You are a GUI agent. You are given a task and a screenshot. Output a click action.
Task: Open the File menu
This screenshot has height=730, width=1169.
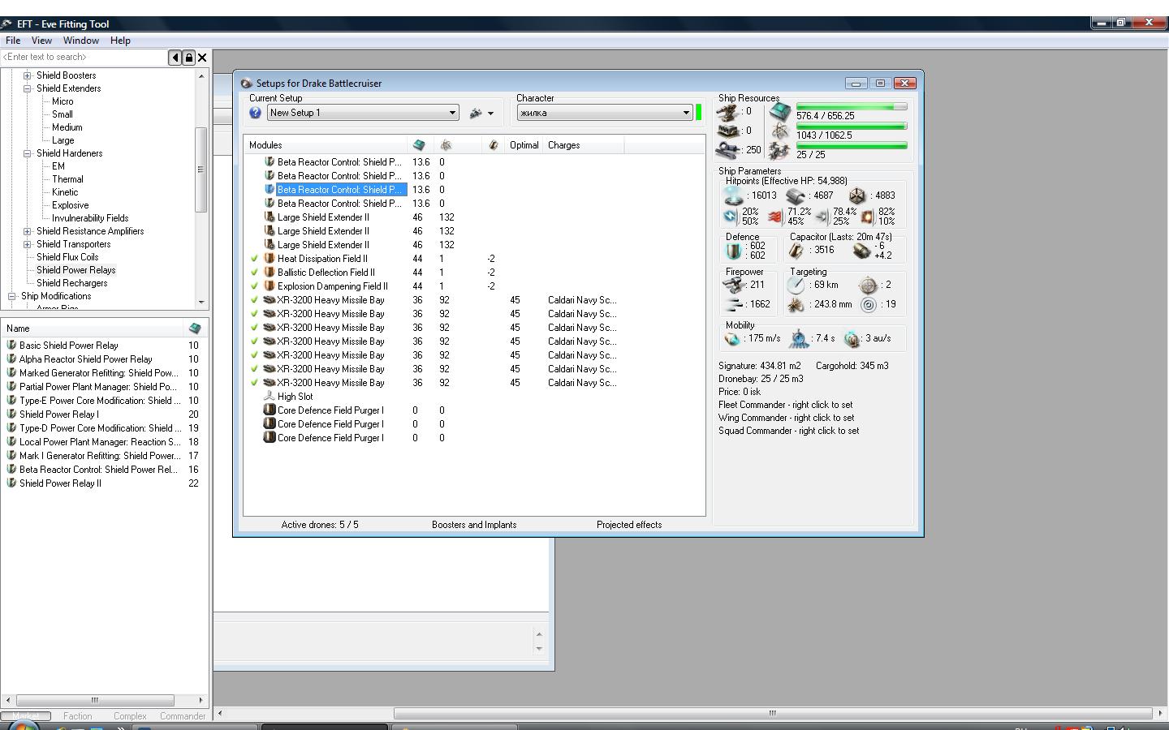[13, 41]
